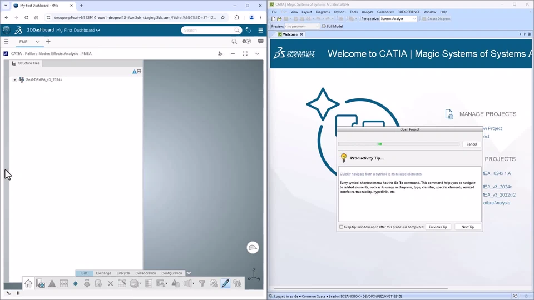Open the chat bubble icon in dashboard toolbar
The image size is (534, 300).
260,41
